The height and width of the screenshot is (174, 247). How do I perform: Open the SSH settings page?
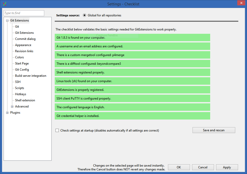tap(18, 82)
